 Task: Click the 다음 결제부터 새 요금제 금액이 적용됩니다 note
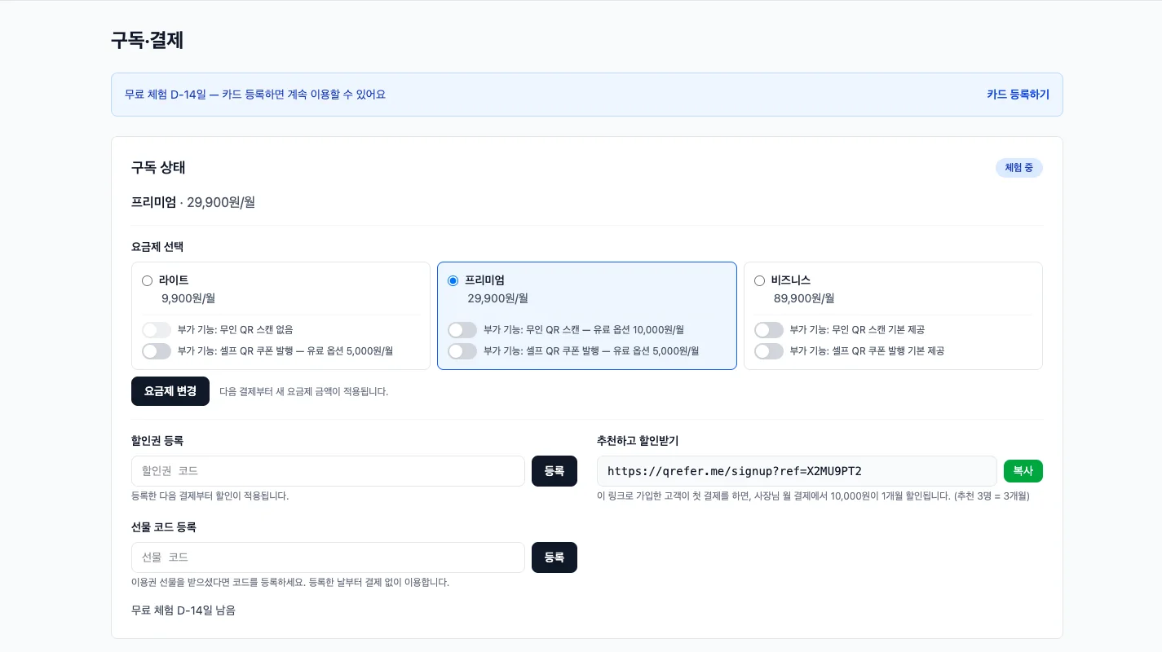point(303,391)
